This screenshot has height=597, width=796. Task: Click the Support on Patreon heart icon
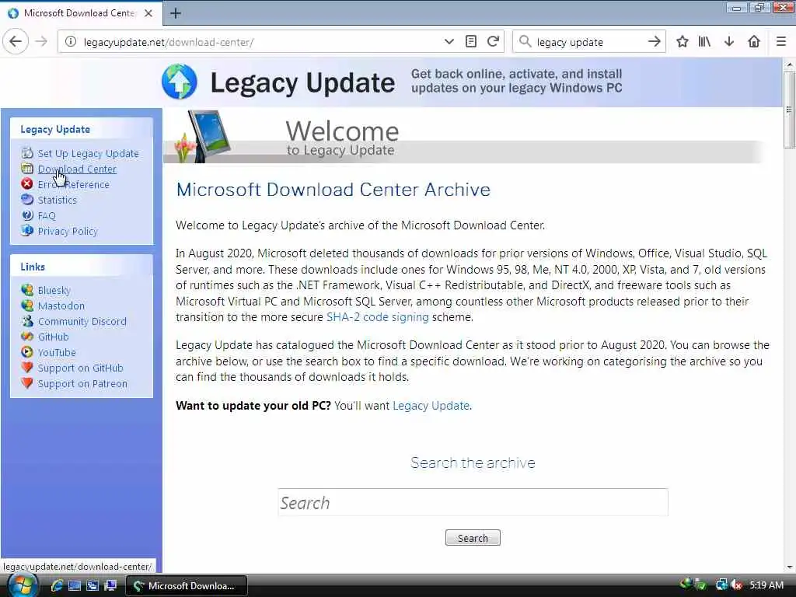tap(27, 383)
